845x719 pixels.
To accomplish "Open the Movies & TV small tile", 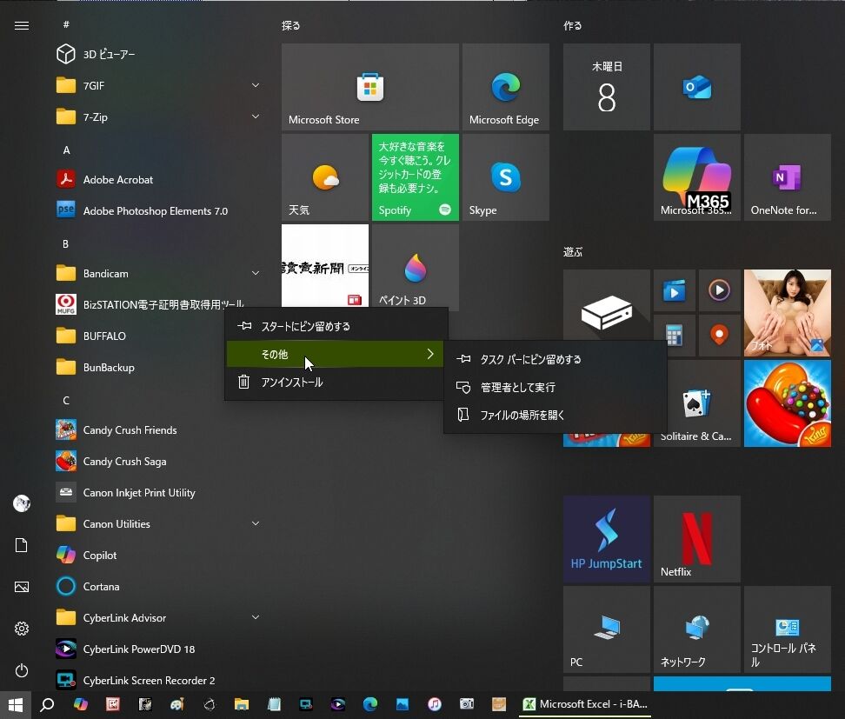I will click(x=674, y=290).
